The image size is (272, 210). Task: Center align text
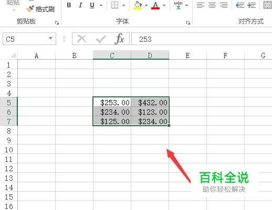tap(212, 5)
